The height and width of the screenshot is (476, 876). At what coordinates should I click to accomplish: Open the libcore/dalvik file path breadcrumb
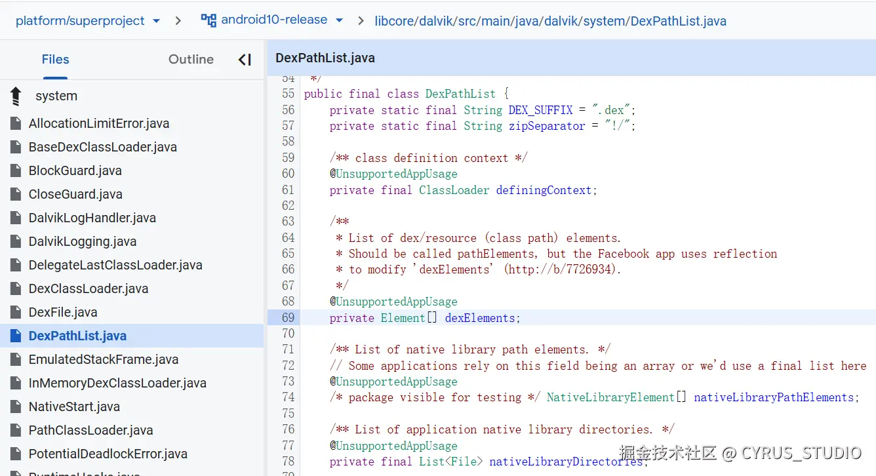(x=550, y=21)
